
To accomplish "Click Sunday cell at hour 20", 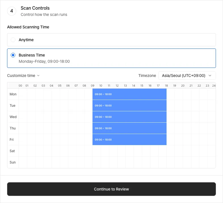I will [187, 162].
